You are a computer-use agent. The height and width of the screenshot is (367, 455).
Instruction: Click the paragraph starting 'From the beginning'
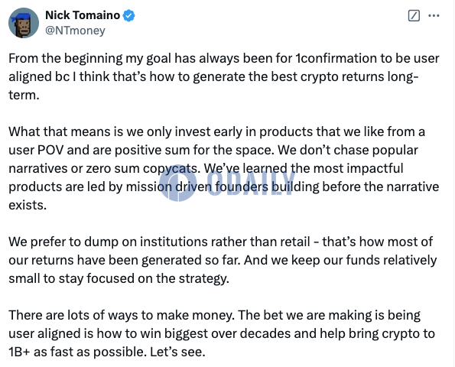click(x=223, y=76)
